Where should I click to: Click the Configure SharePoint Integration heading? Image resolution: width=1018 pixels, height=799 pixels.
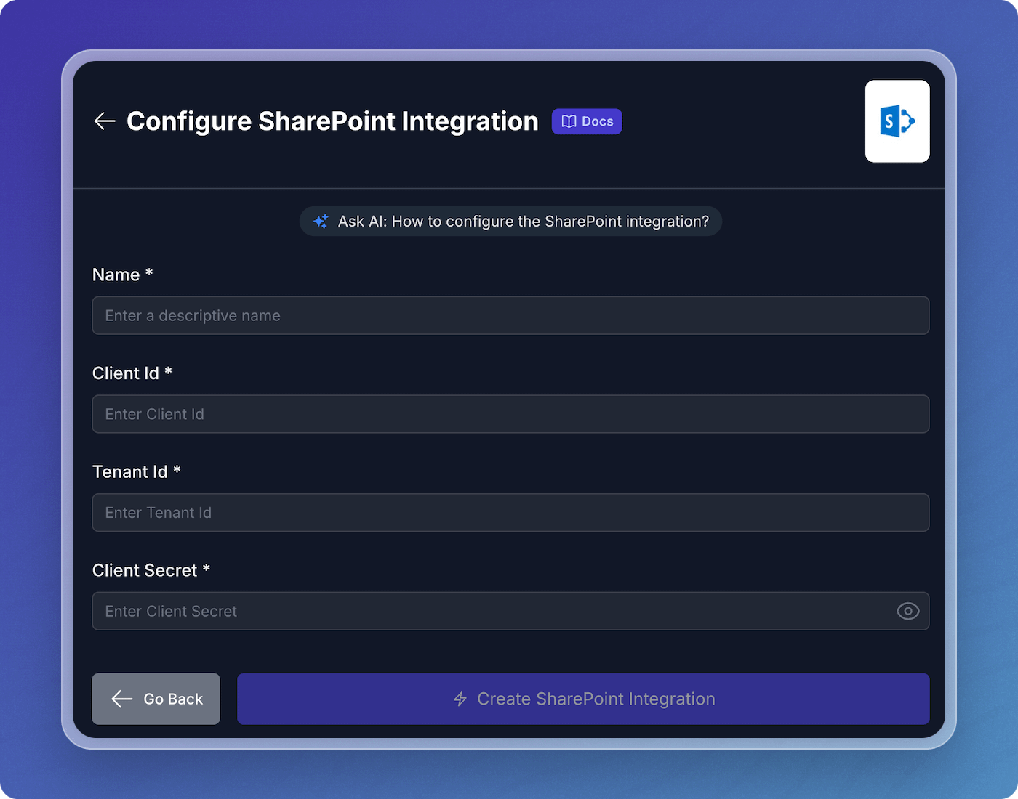coord(332,121)
